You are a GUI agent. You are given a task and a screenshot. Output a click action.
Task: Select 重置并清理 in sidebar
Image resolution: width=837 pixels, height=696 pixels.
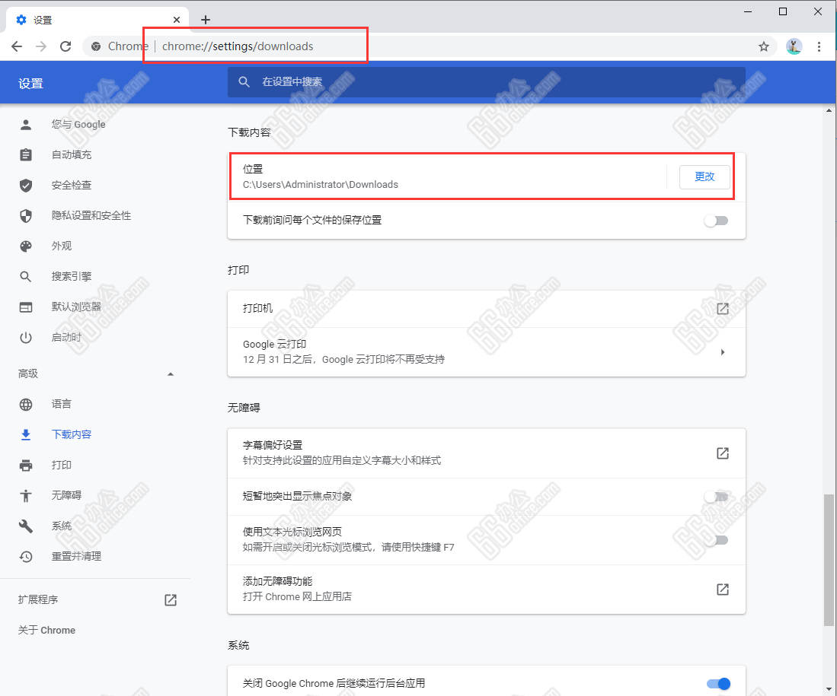[x=76, y=556]
